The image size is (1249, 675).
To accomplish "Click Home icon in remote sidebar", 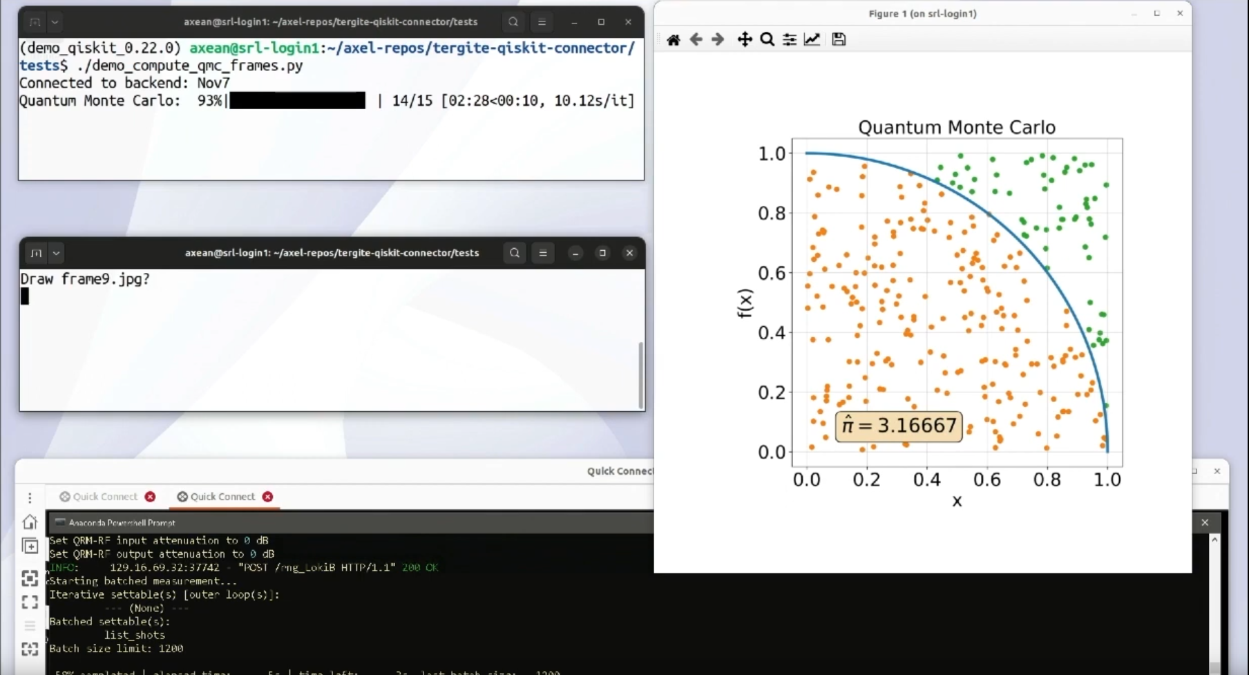I will tap(30, 522).
